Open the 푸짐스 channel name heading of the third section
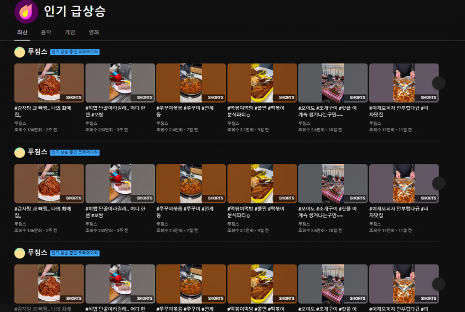The height and width of the screenshot is (312, 465). pyautogui.click(x=38, y=253)
